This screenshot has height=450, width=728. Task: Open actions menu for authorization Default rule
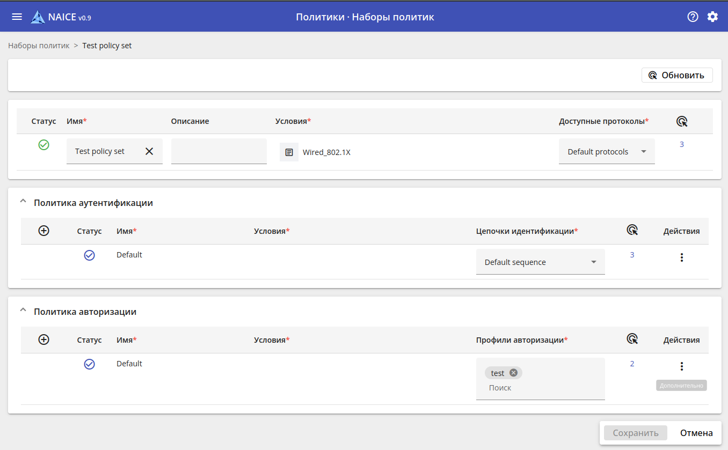pyautogui.click(x=681, y=366)
